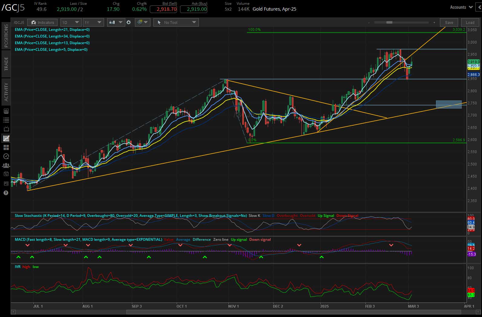Screen dimensions: 482x317
Task: Open the news/dashboard sidebar icon
Action: (6, 111)
